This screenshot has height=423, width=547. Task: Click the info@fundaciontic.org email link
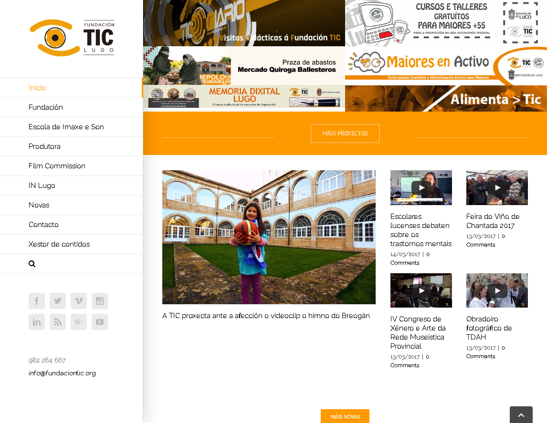62,373
